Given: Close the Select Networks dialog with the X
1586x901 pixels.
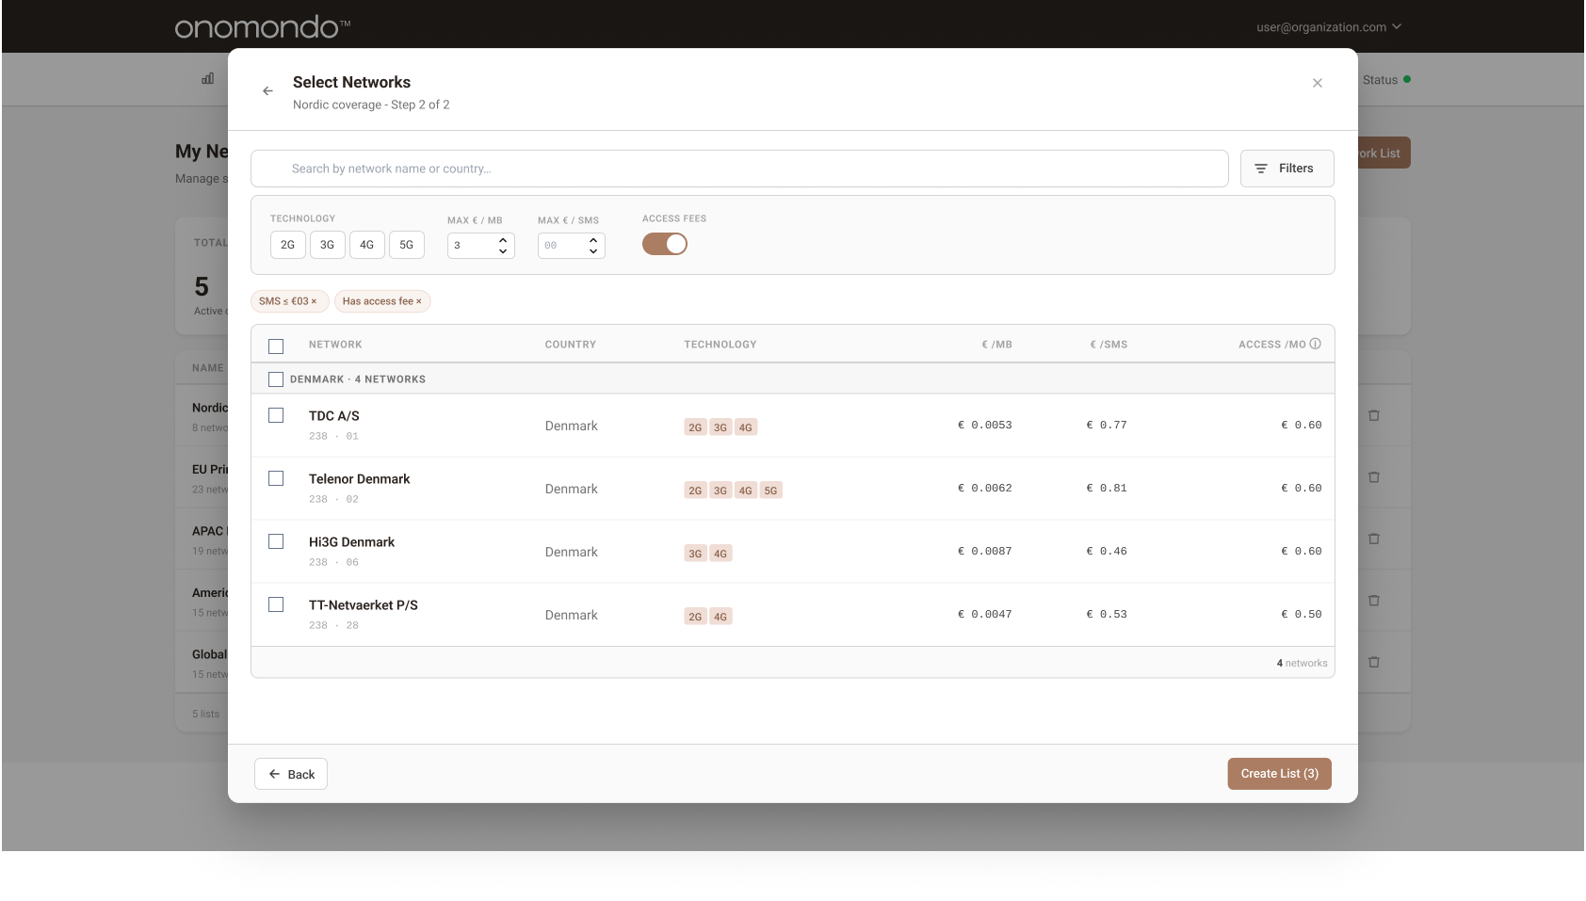Looking at the screenshot, I should [x=1317, y=83].
